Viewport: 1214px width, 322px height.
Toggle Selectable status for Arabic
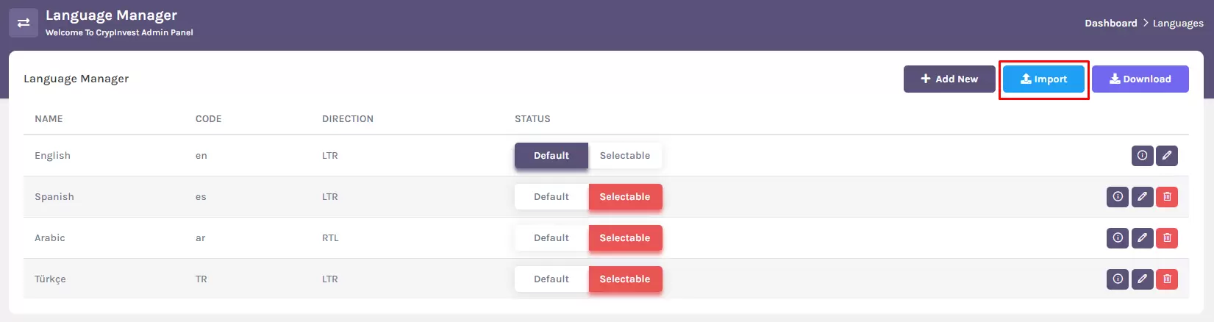click(x=625, y=237)
